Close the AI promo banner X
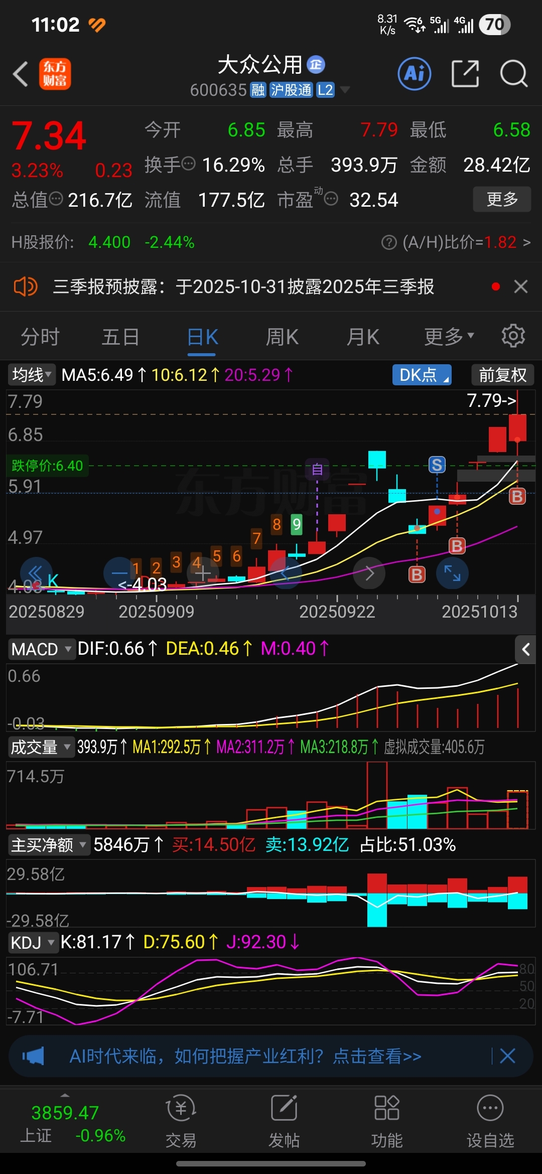The image size is (542, 1174). pyautogui.click(x=507, y=1056)
